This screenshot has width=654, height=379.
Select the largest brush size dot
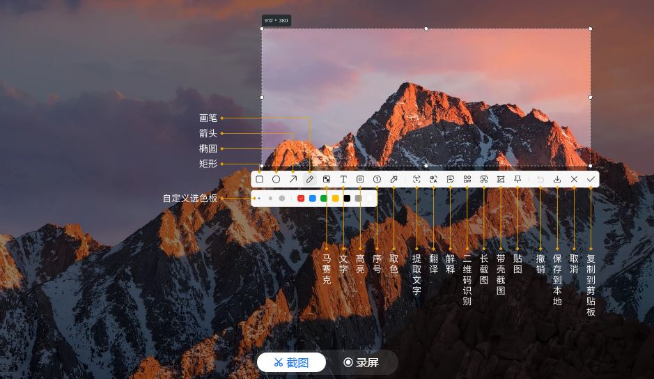pyautogui.click(x=281, y=199)
